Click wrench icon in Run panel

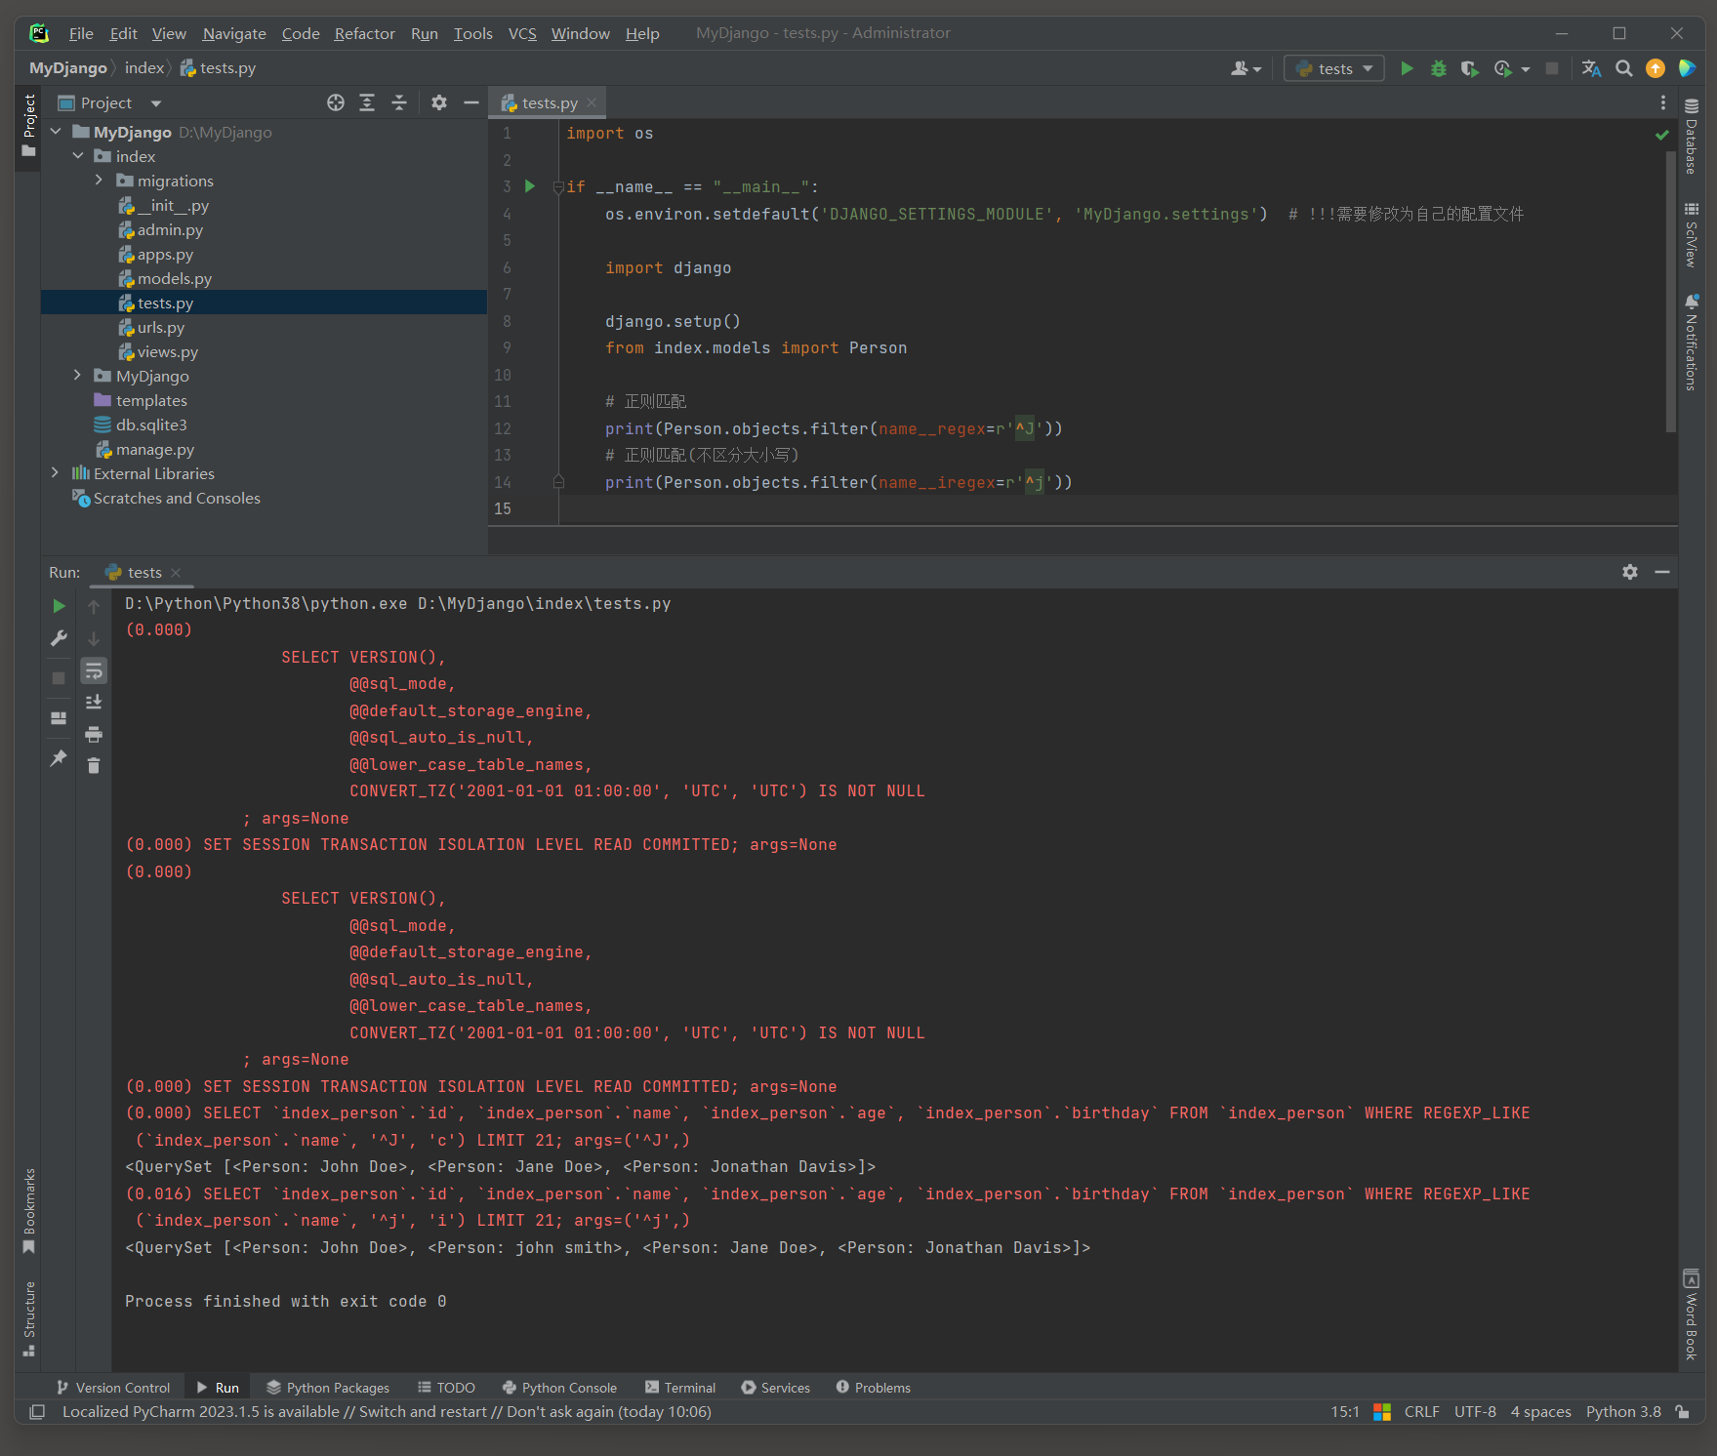(x=59, y=638)
